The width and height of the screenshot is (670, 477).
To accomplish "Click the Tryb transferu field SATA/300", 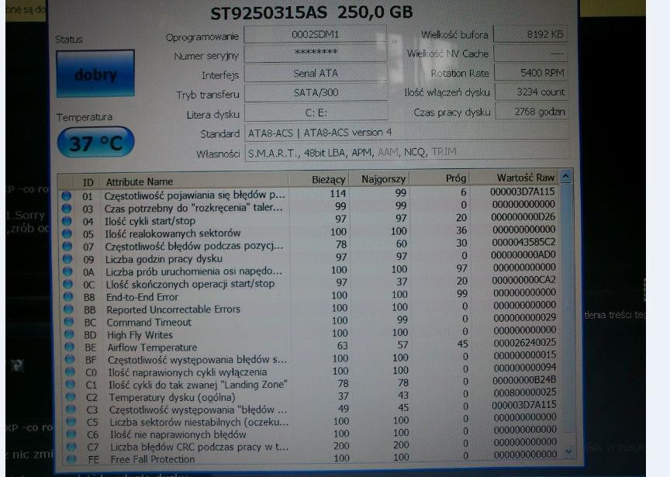I will coord(316,92).
